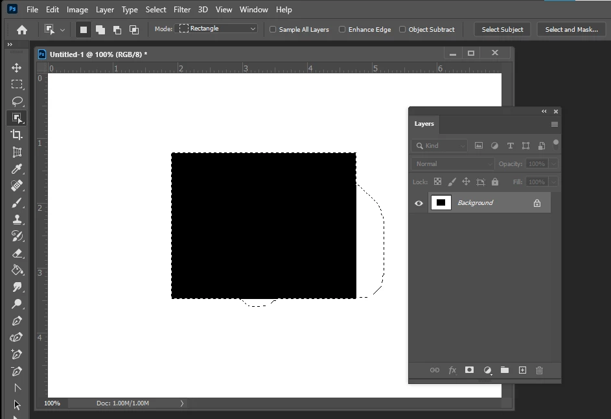611x419 pixels.
Task: Select the Dodge tool
Action: (16, 304)
